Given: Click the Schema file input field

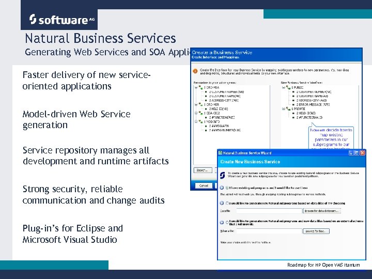Looking at the screenshot, I should (269, 231).
